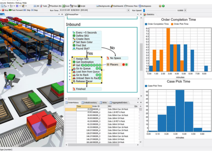The image size is (212, 151).
Task: Open the Tree view
Action: point(74,6)
